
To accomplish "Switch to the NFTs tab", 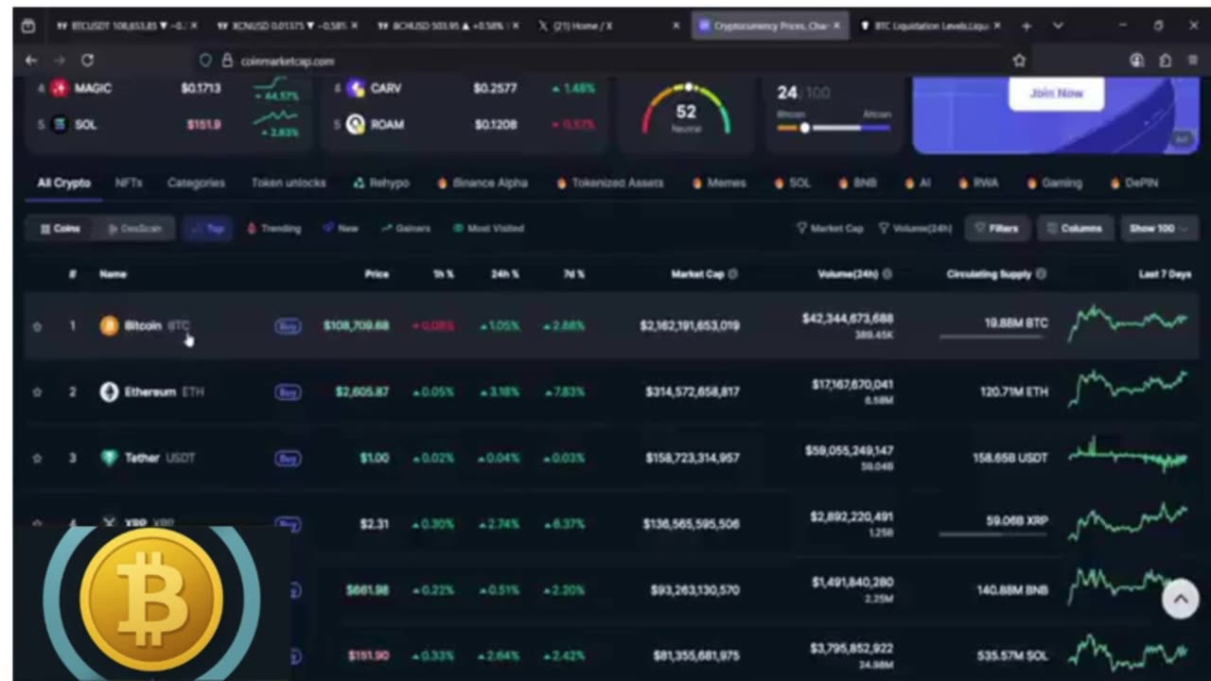I will [x=129, y=183].
